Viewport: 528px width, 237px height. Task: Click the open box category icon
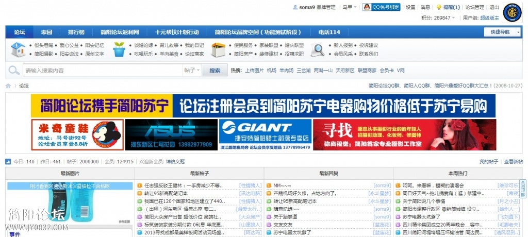coord(218,50)
